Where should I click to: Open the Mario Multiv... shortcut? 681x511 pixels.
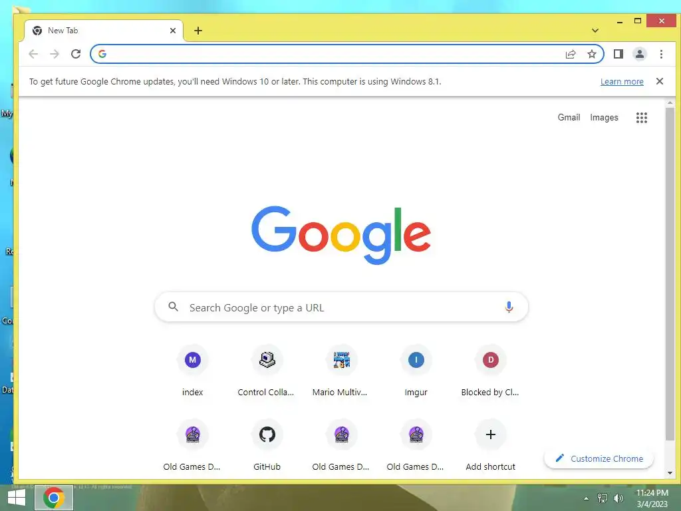click(x=341, y=371)
